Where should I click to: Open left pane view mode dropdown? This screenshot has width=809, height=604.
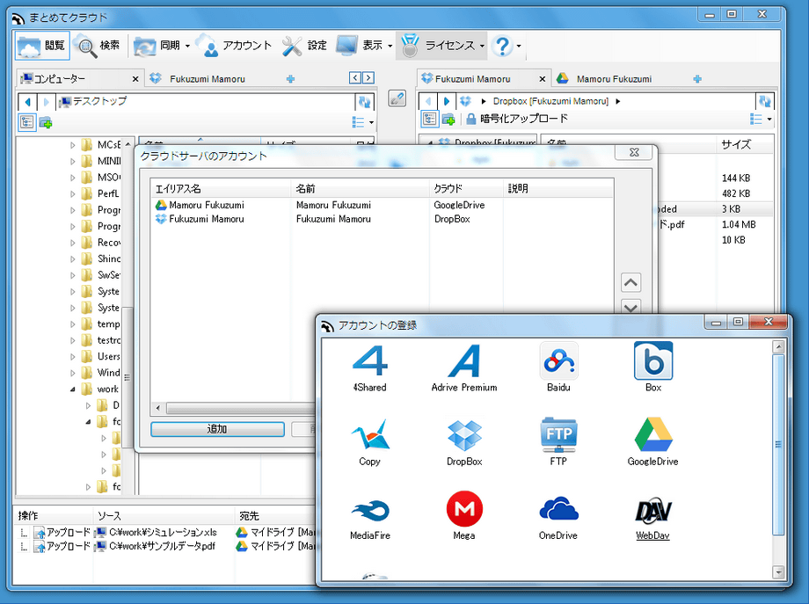pos(371,123)
